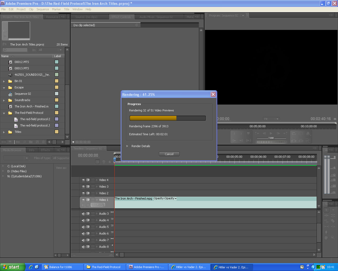
Task: Select the Slide tool
Action: click(333, 227)
